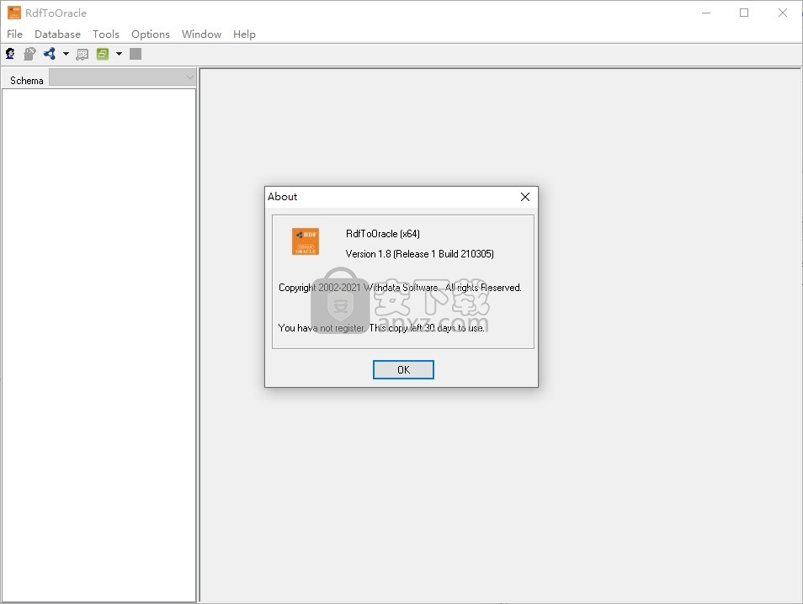Open the Tools menu
The image size is (803, 604).
105,34
